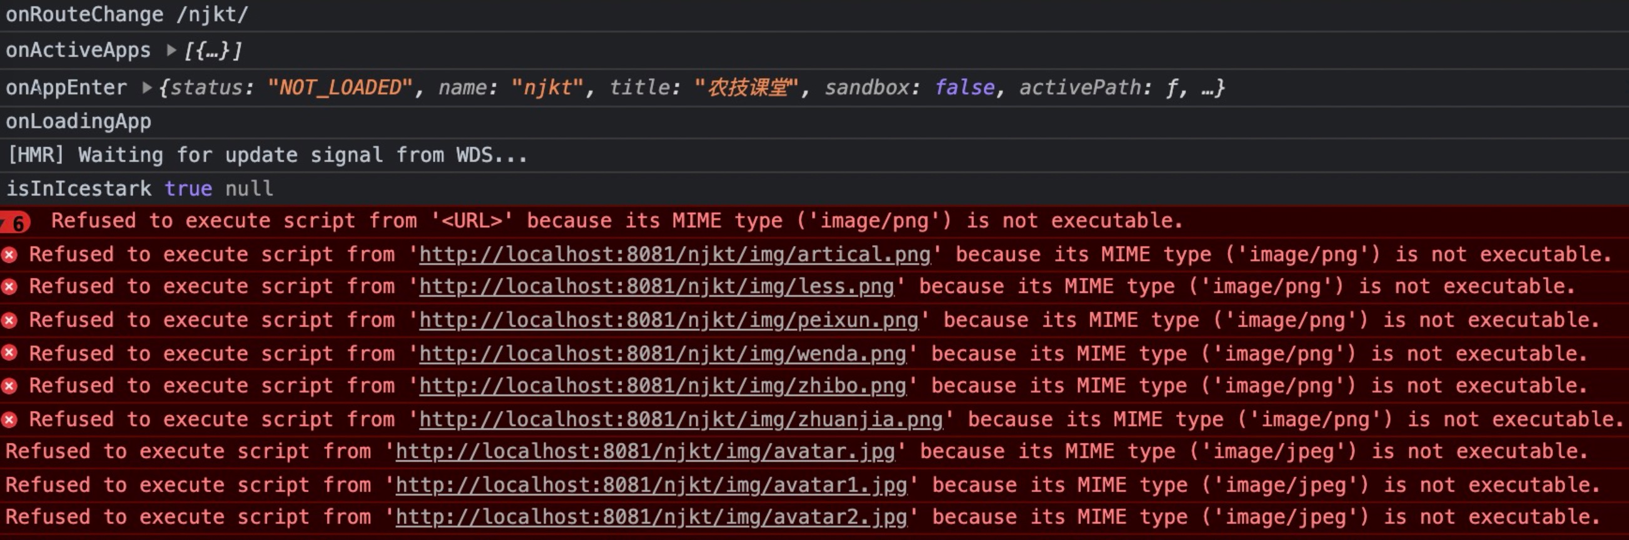This screenshot has height=540, width=1629.
Task: Click error icon on wenda.png row
Action: [x=9, y=352]
